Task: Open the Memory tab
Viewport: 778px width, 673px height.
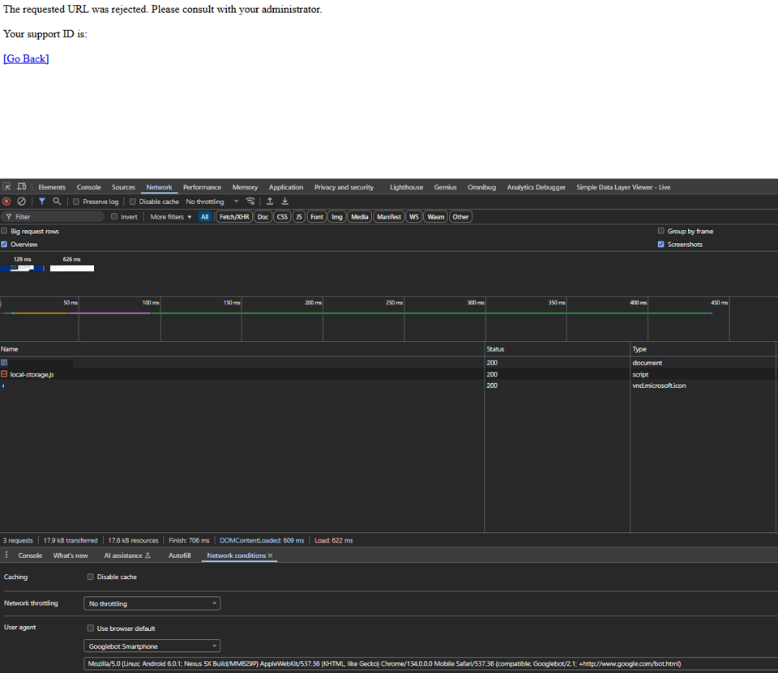Action: (245, 187)
